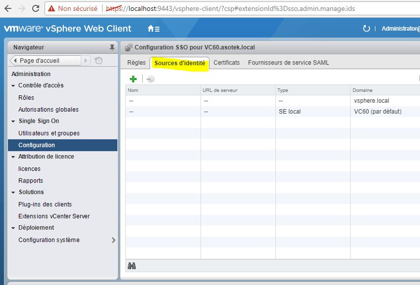Click the browser back arrow
The image size is (420, 285).
[x=8, y=8]
